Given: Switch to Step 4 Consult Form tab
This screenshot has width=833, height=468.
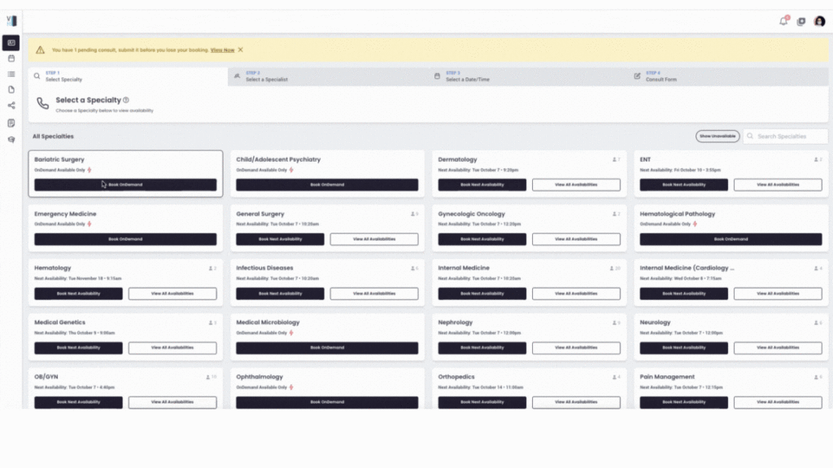Looking at the screenshot, I should point(730,76).
